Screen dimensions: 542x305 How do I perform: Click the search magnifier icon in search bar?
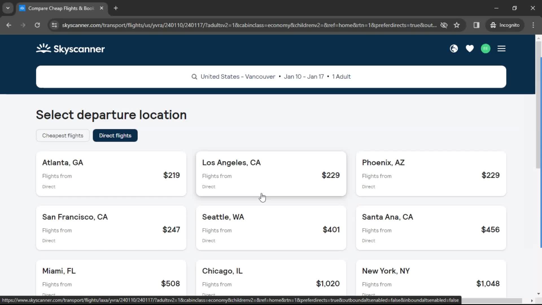click(x=194, y=77)
